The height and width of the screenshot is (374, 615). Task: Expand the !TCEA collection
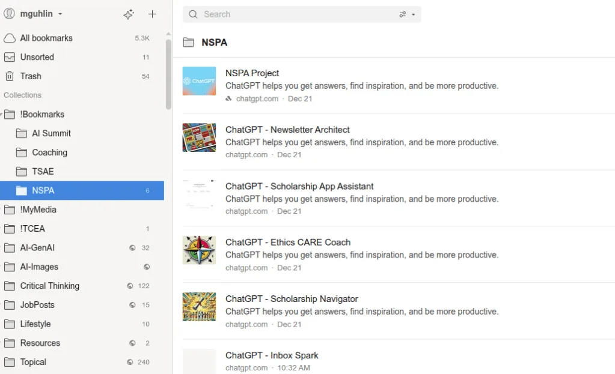coord(1,229)
